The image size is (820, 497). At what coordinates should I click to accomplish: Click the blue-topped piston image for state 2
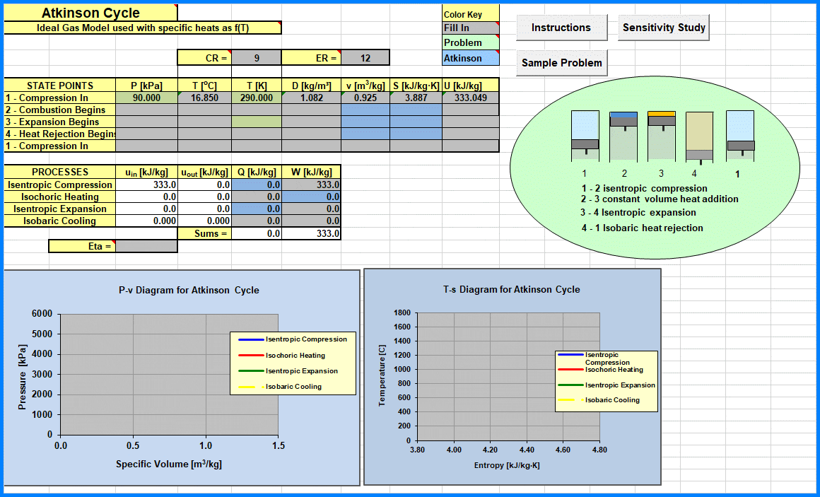click(x=623, y=136)
